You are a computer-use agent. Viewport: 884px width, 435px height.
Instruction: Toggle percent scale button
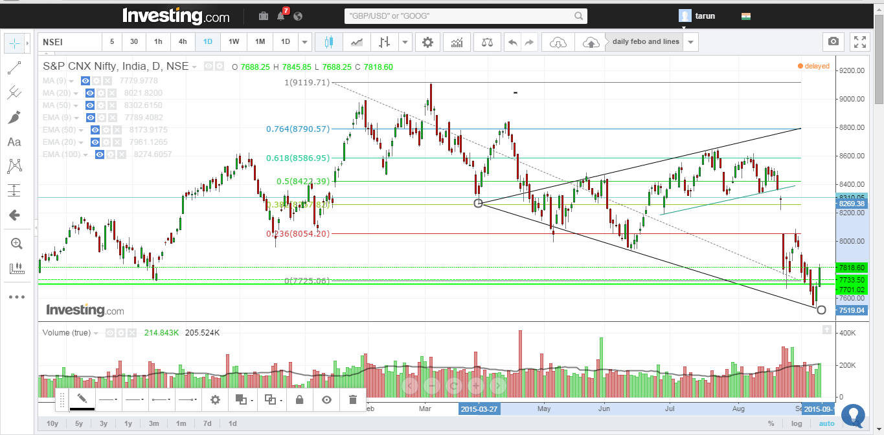coord(771,423)
